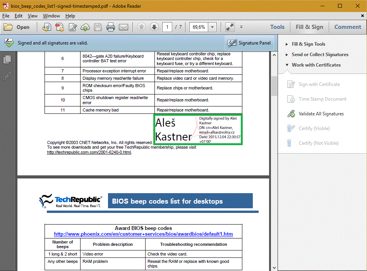Collapse the Work with Certificates section
The height and width of the screenshot is (271, 367).
316,65
